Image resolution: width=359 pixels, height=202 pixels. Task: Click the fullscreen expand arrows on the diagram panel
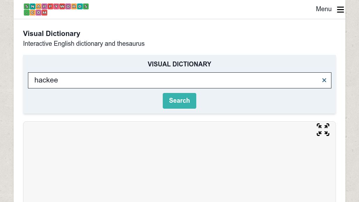[x=323, y=130]
